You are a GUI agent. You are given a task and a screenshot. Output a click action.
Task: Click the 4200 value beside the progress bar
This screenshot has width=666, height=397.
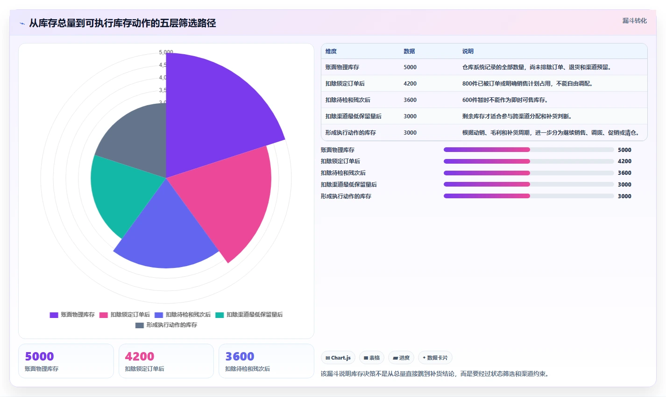pyautogui.click(x=624, y=161)
